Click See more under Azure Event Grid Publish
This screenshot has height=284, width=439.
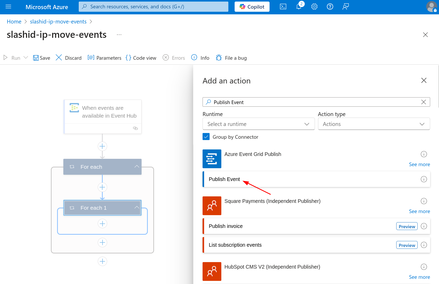pyautogui.click(x=419, y=164)
